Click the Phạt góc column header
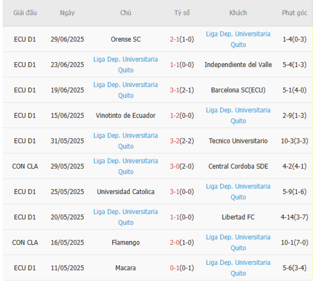The image size is (313, 287). [x=294, y=13]
